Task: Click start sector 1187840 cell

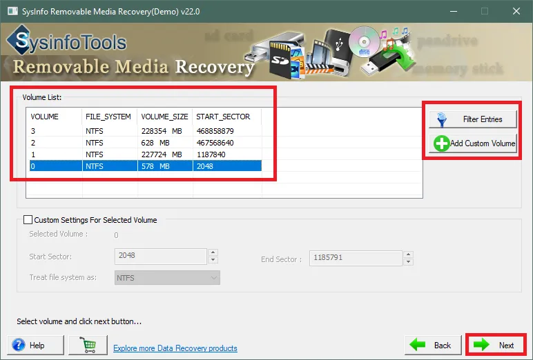Action: pyautogui.click(x=227, y=154)
